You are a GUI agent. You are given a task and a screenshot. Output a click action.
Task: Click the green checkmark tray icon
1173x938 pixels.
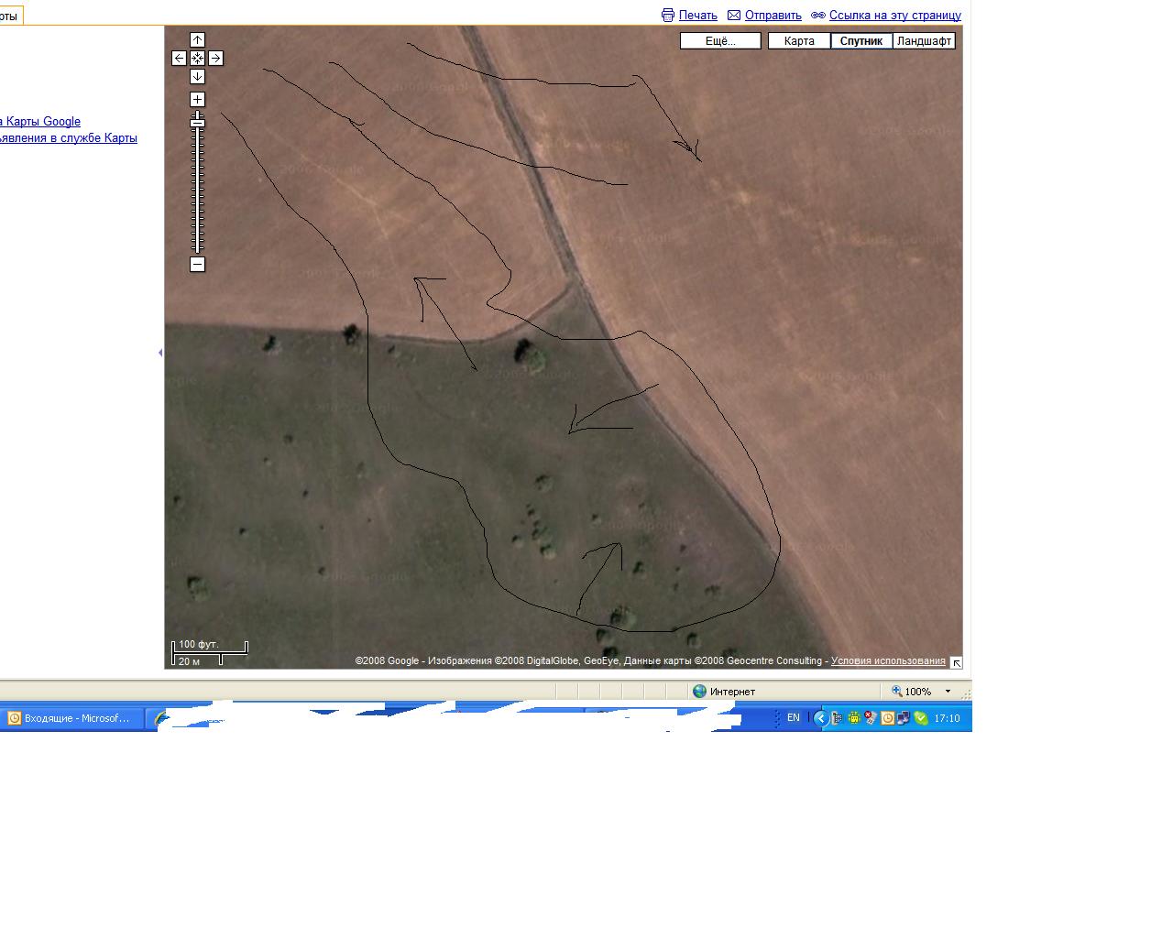(x=921, y=718)
